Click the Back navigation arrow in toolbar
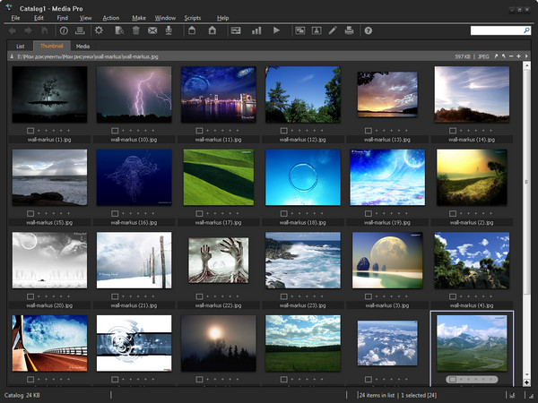 (13, 30)
